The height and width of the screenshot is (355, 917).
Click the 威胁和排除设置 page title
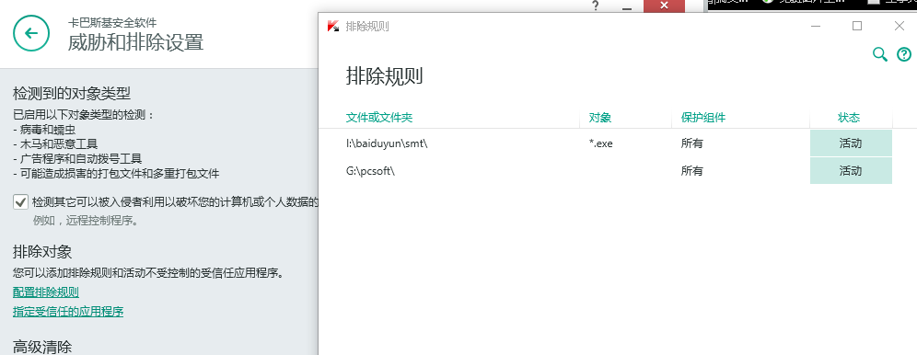coord(135,42)
